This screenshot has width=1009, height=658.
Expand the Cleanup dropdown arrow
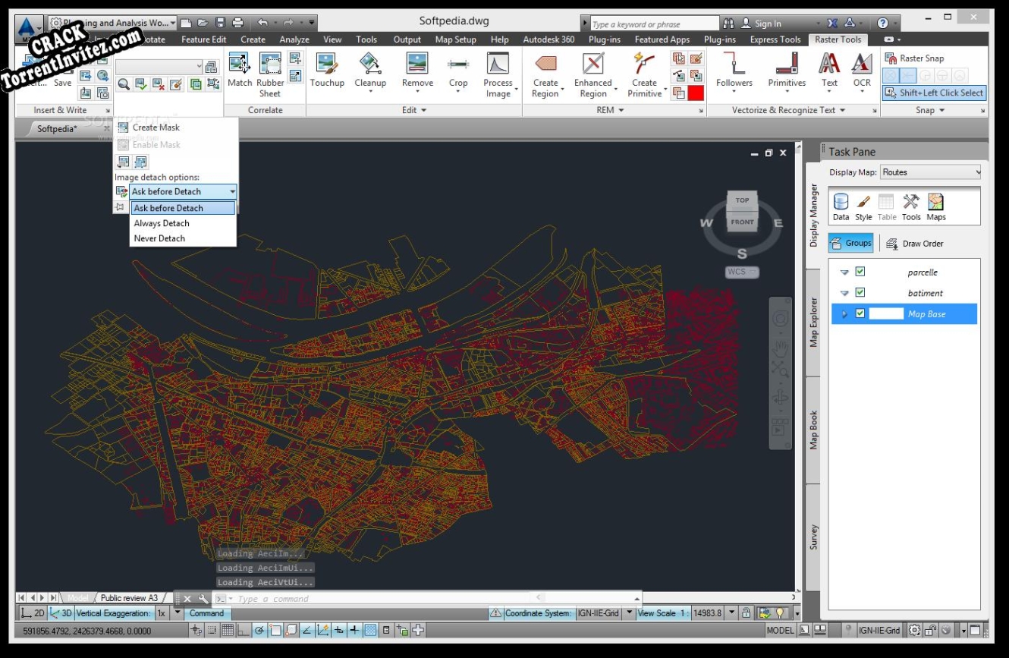click(370, 90)
